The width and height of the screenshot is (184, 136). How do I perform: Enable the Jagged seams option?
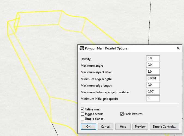83,114
